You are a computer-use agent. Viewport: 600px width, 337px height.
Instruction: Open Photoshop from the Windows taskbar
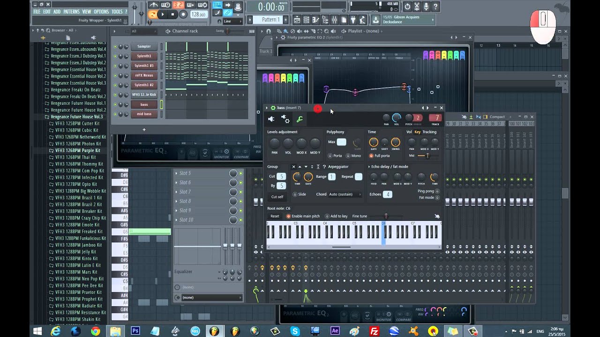pyautogui.click(x=135, y=331)
